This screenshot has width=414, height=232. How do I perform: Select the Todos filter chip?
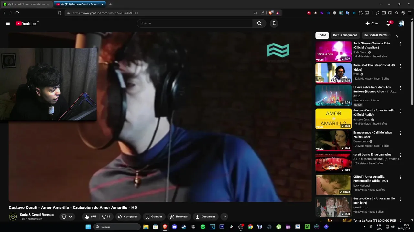coord(322,35)
